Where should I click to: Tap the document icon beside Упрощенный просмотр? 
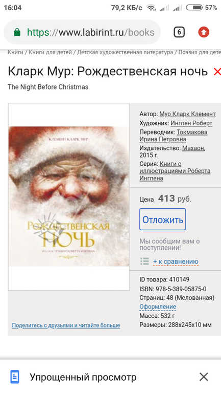pyautogui.click(x=14, y=377)
